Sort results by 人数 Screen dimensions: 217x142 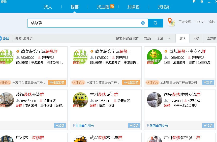196,38
